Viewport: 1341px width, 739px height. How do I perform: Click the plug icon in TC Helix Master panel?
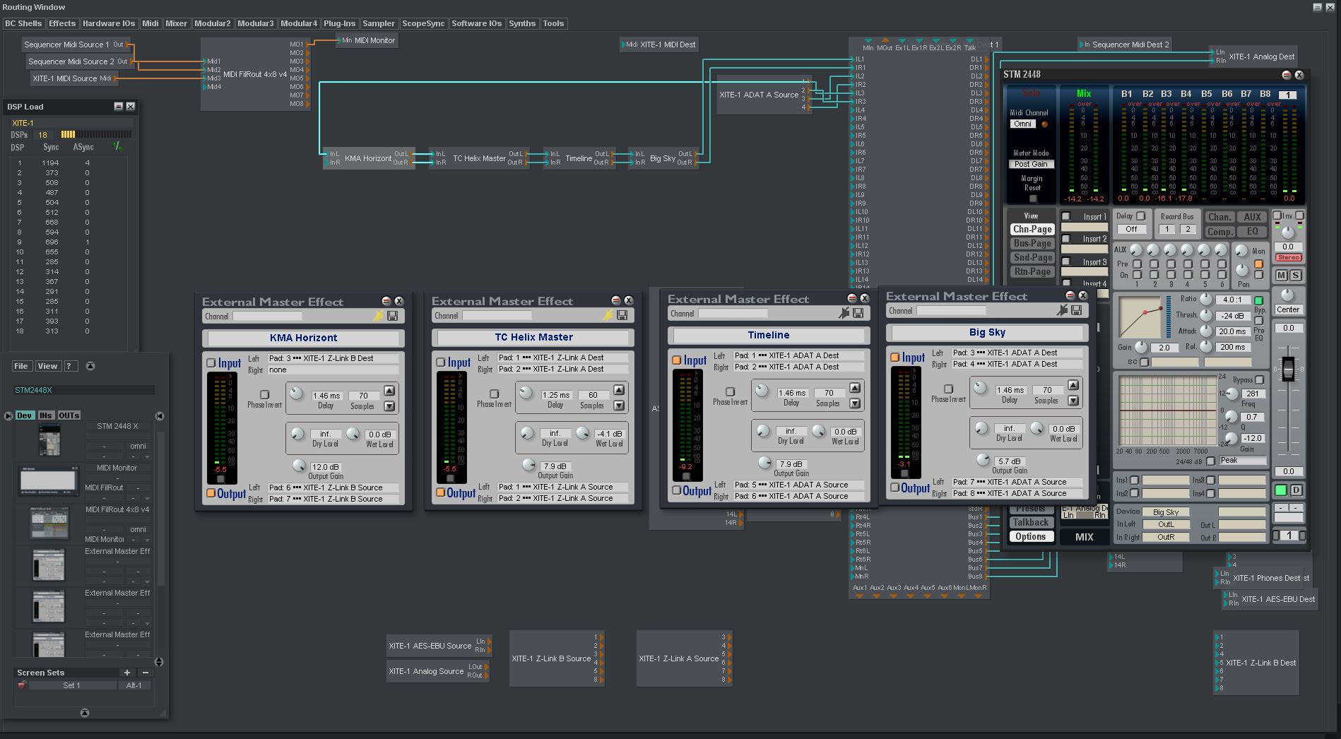608,315
